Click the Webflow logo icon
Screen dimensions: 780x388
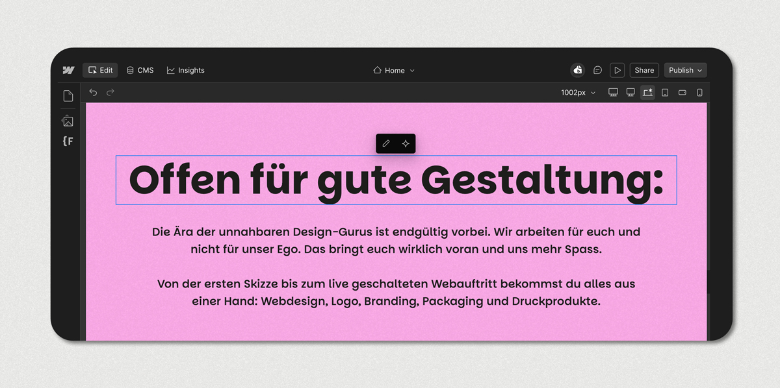(x=68, y=70)
